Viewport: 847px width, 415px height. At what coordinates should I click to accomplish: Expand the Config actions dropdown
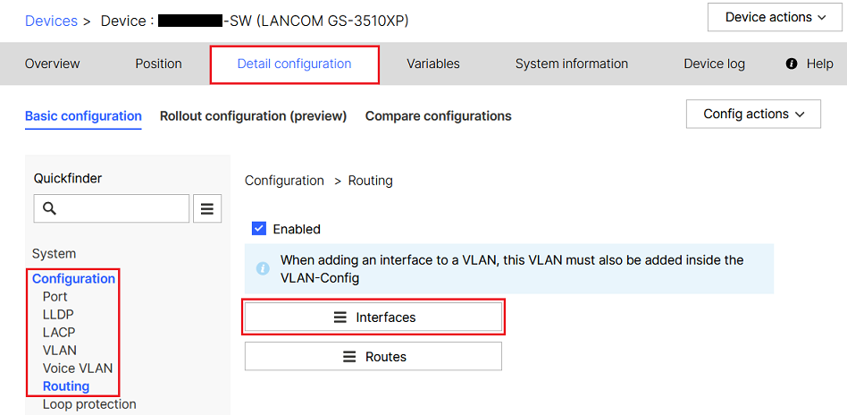click(753, 114)
